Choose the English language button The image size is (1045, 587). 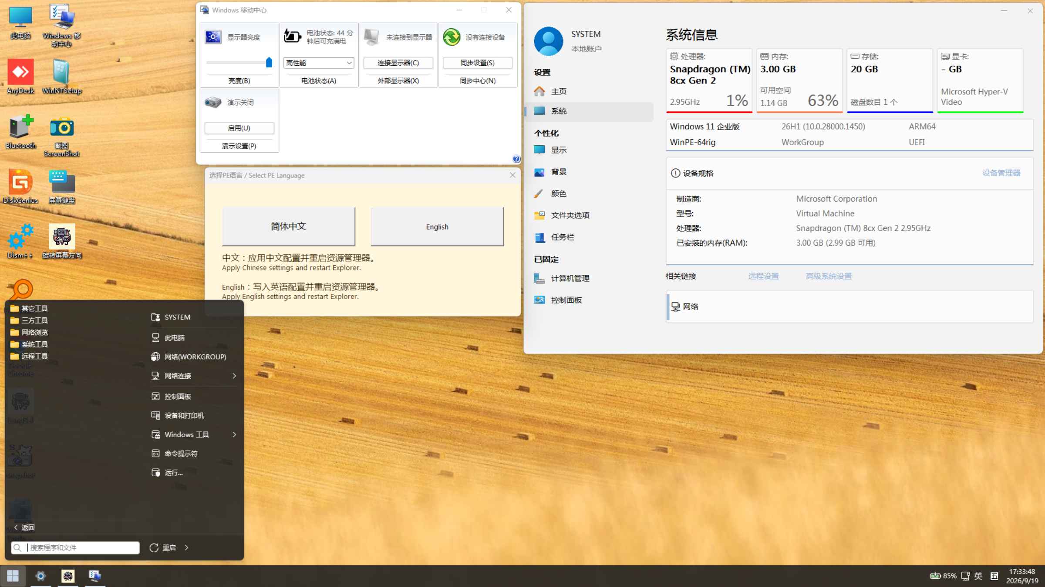click(x=437, y=227)
